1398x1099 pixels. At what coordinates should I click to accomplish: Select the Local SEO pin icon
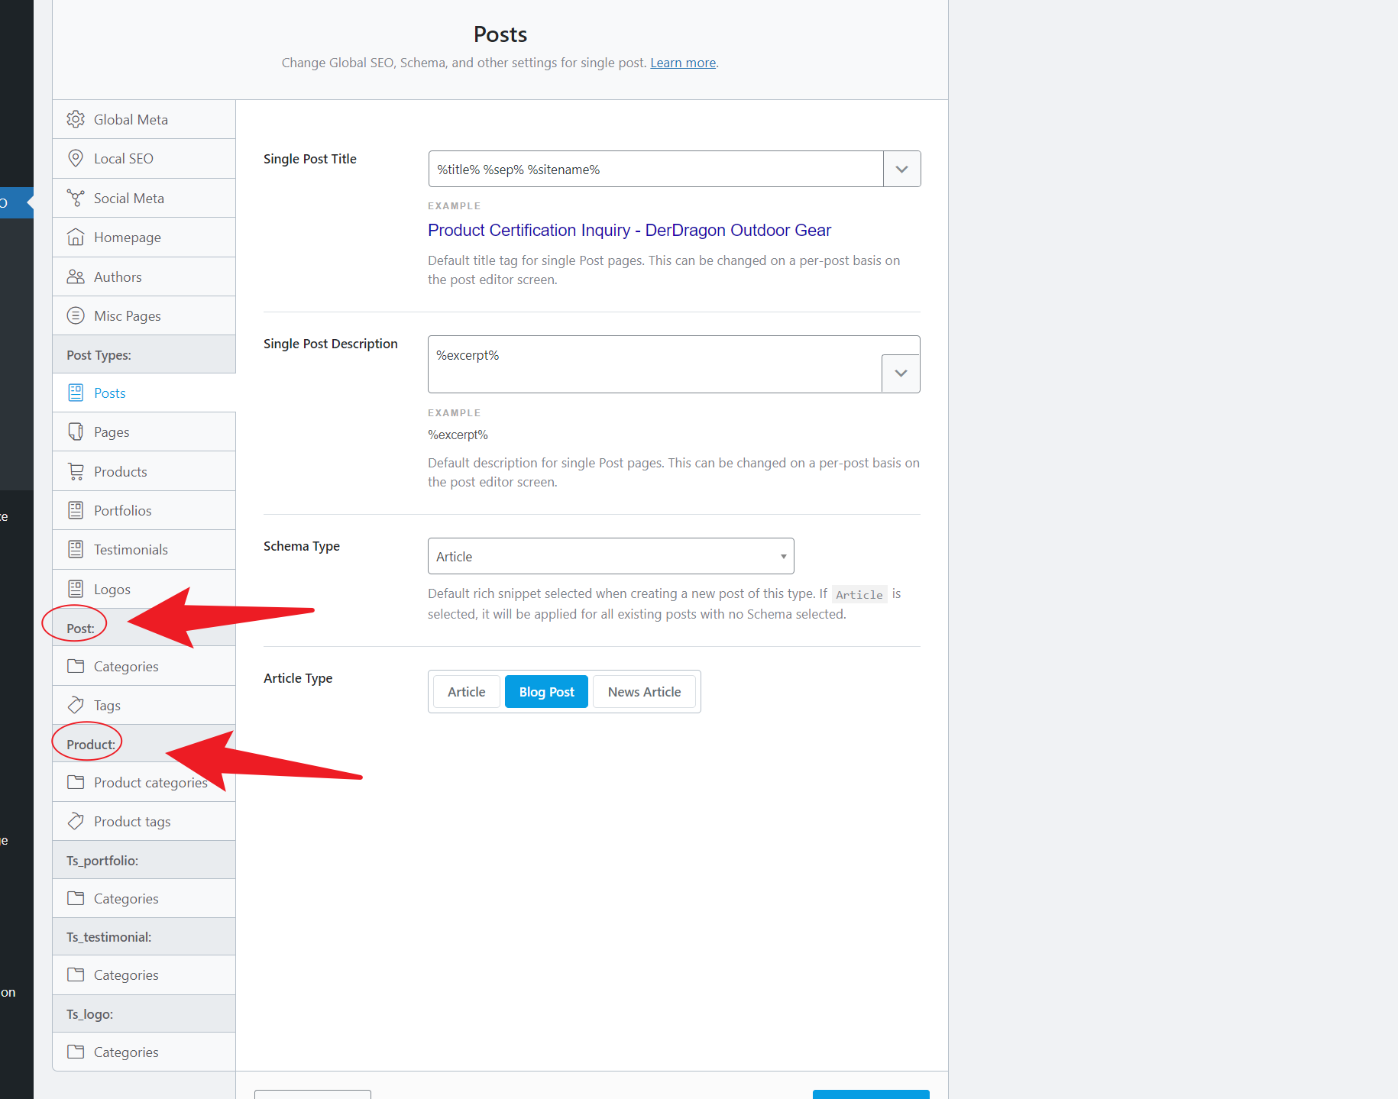(x=76, y=158)
